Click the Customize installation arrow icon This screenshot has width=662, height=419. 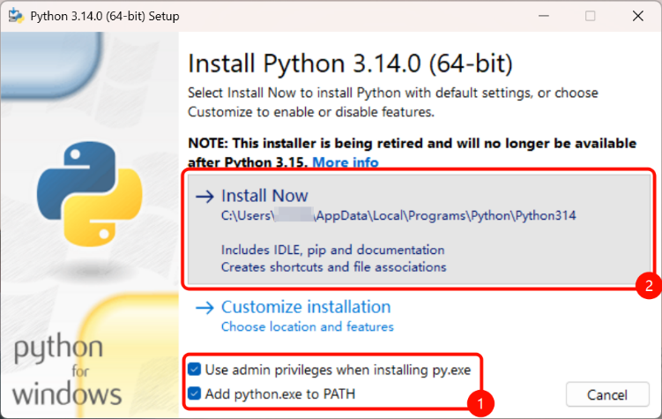[205, 308]
